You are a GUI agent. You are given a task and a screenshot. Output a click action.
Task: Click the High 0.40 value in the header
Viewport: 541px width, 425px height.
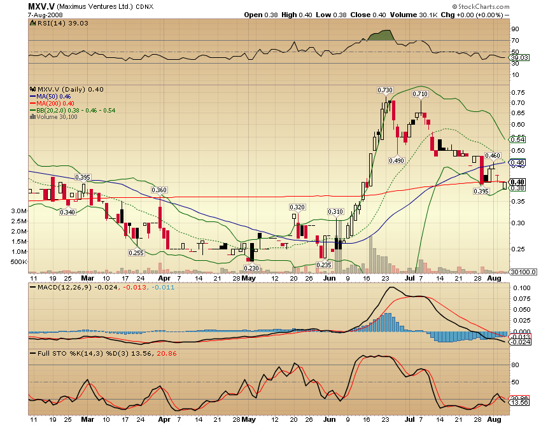tap(297, 15)
